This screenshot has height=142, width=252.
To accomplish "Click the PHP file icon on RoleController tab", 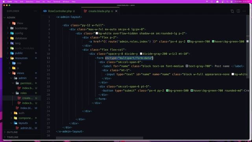I will point(45,11).
